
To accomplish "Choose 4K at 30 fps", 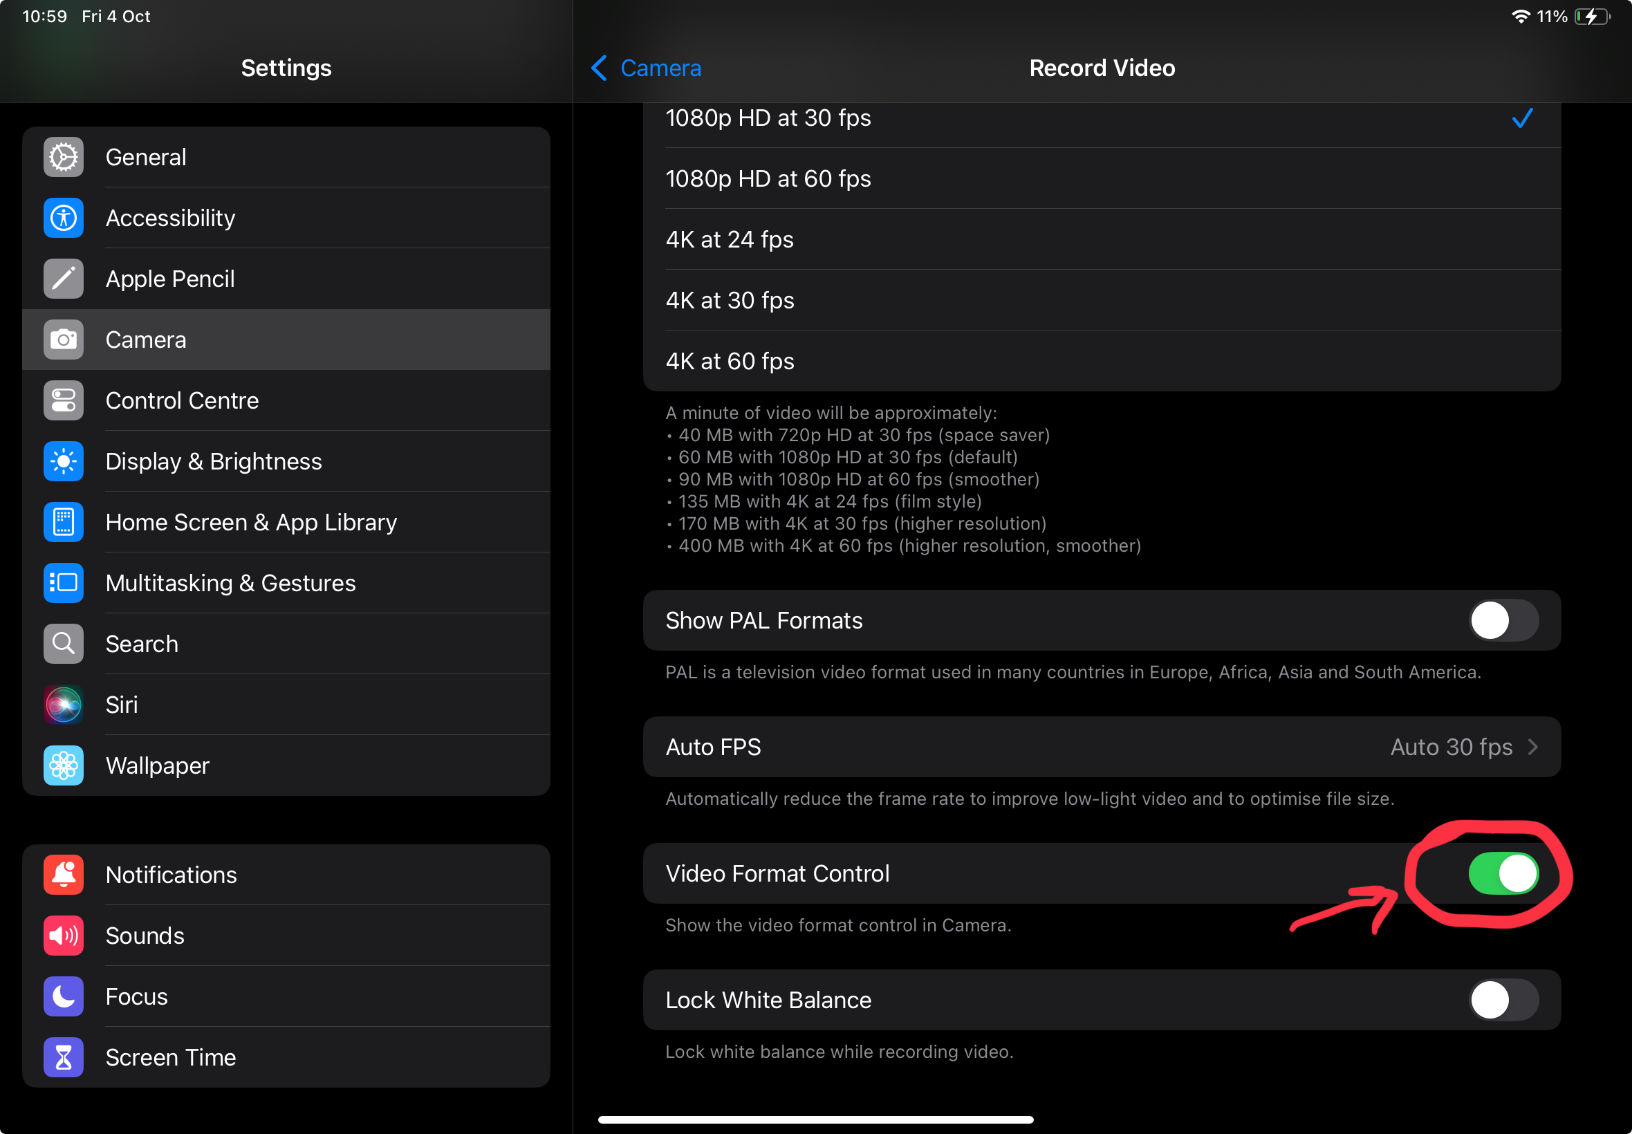I will click(x=1102, y=300).
